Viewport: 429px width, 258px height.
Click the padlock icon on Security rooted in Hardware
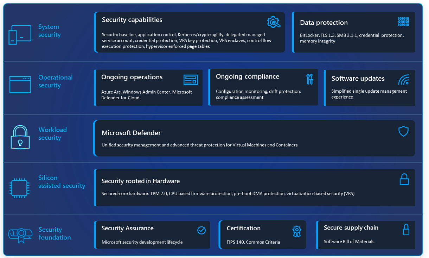coord(404,179)
